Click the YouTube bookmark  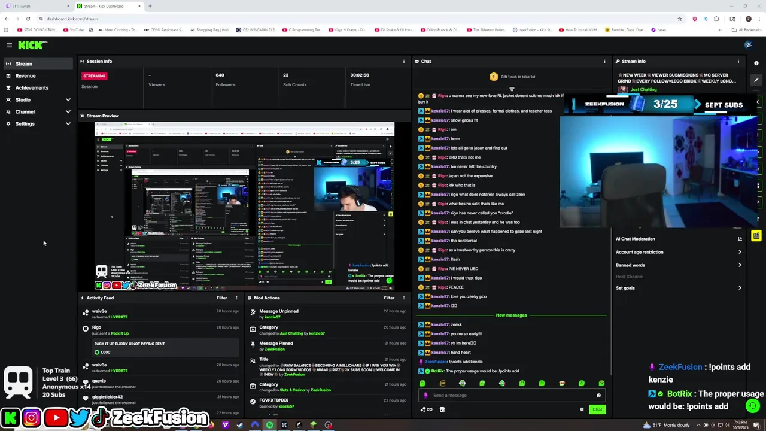[x=74, y=30]
